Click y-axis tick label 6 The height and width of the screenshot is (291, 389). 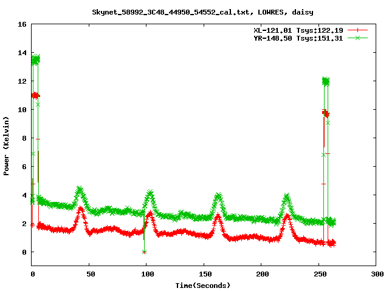pos(24,167)
